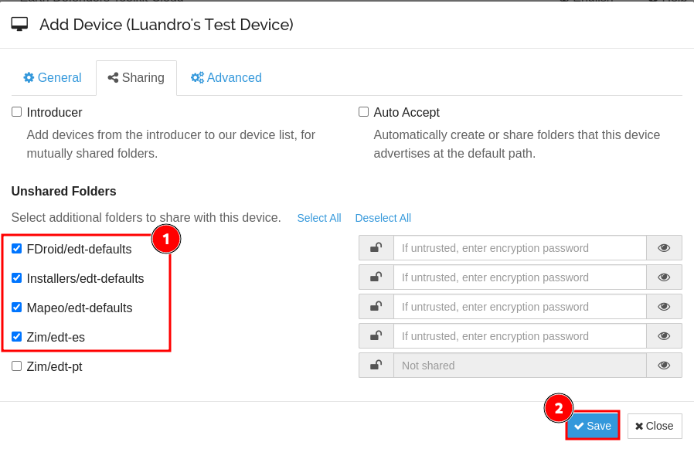The height and width of the screenshot is (449, 694).
Task: Reveal Installers/edt-defaults password using eye icon
Action: click(664, 277)
